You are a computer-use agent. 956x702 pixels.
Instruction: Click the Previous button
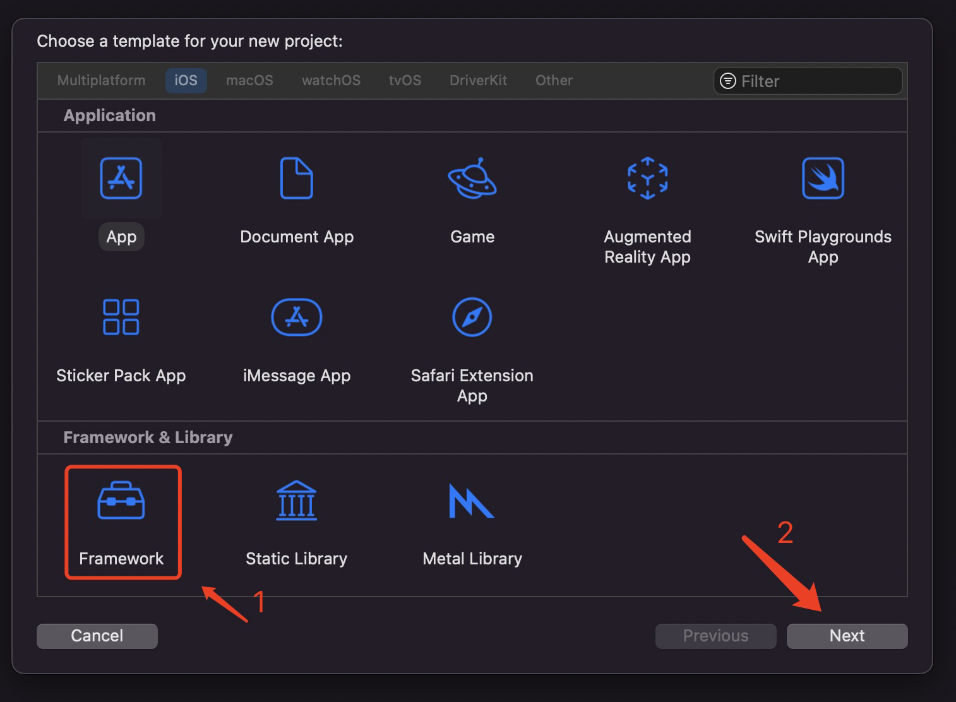(715, 636)
